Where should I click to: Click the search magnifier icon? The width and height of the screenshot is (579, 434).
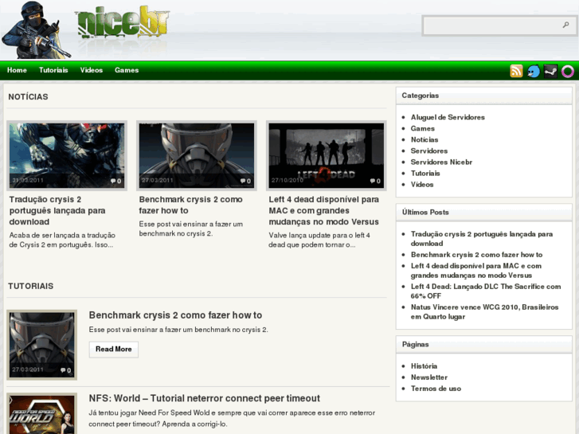565,25
